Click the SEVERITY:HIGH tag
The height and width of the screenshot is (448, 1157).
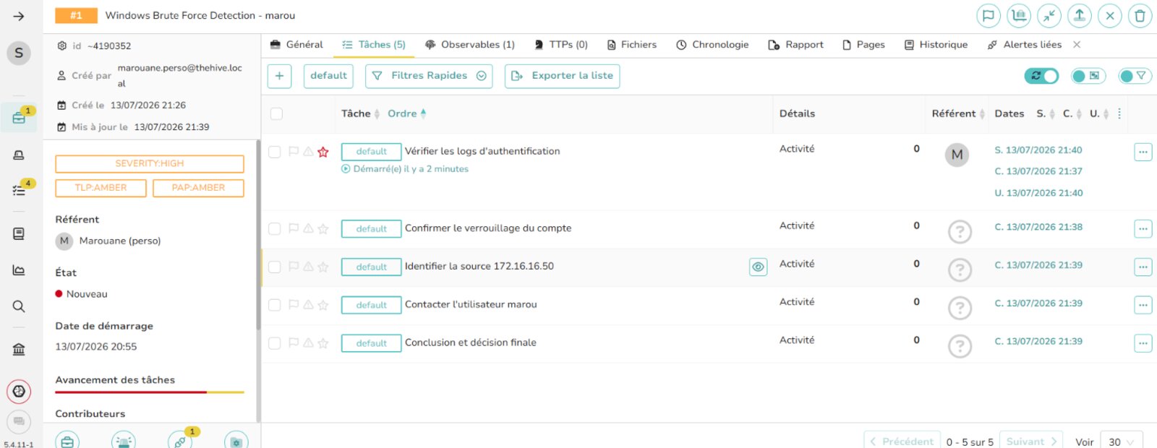pos(150,164)
